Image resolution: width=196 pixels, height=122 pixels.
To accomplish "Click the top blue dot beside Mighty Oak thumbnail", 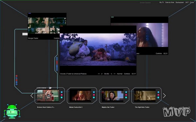I will (x=126, y=92).
